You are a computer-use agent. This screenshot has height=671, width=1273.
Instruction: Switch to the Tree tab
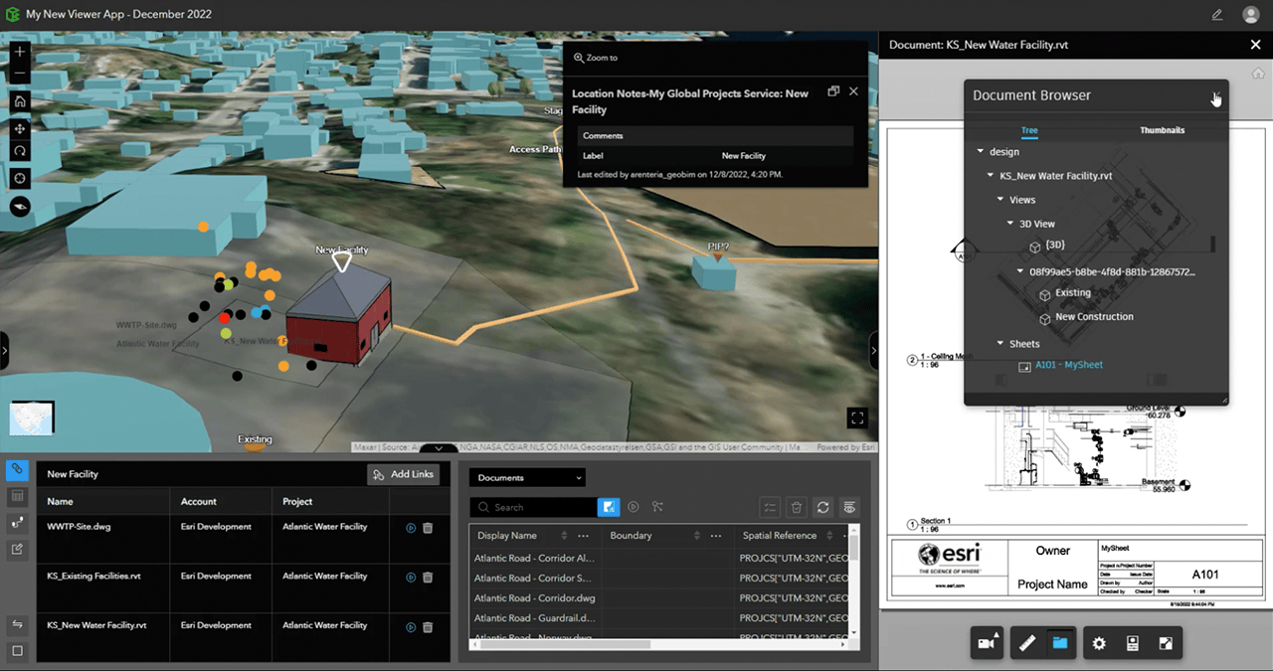(1029, 130)
